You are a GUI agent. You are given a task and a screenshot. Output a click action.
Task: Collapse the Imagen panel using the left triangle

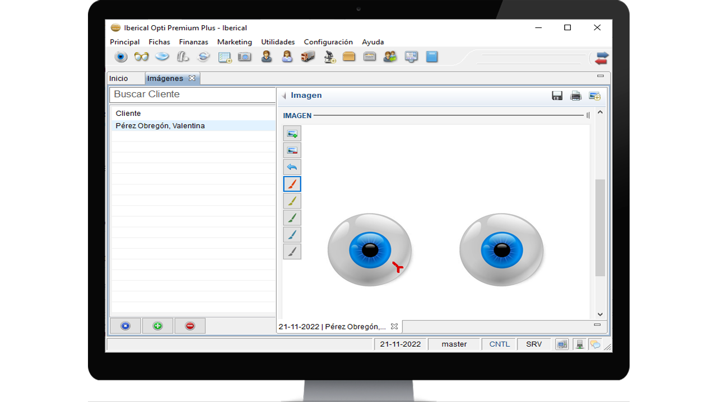tap(284, 96)
